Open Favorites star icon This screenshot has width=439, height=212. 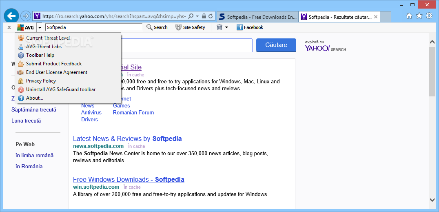419,16
